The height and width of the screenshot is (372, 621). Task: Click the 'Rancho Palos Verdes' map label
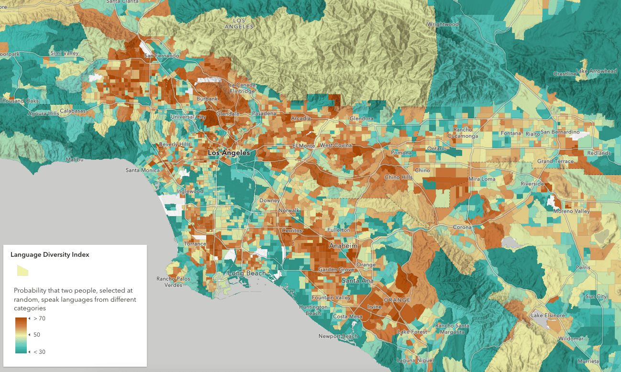pyautogui.click(x=173, y=282)
